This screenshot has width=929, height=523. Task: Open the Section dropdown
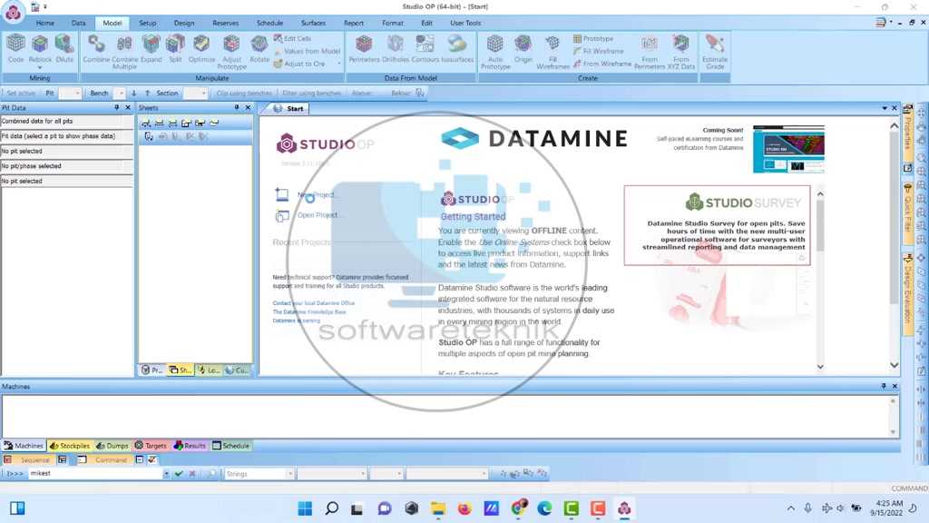pyautogui.click(x=203, y=94)
